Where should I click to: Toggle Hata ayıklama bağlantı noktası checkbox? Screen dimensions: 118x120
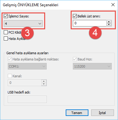[x=10, y=59]
